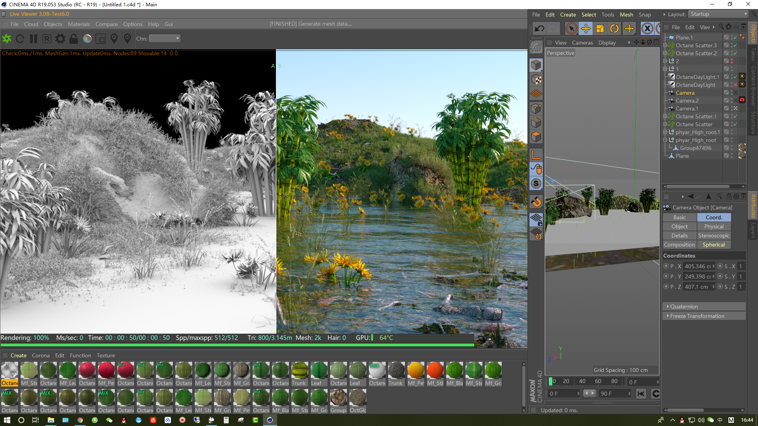Expand phyar_High_root.1 in the Object Manager
Screen dimensions: 758x426
tap(665, 132)
